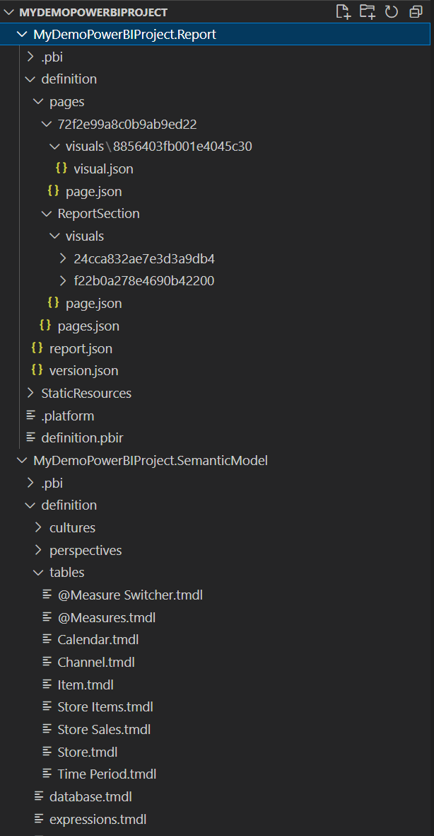Click the file icon beside @Measure Switcher.tmdl
The height and width of the screenshot is (836, 434).
click(x=47, y=595)
